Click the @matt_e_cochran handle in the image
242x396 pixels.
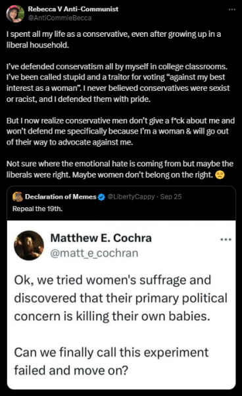[x=95, y=253]
